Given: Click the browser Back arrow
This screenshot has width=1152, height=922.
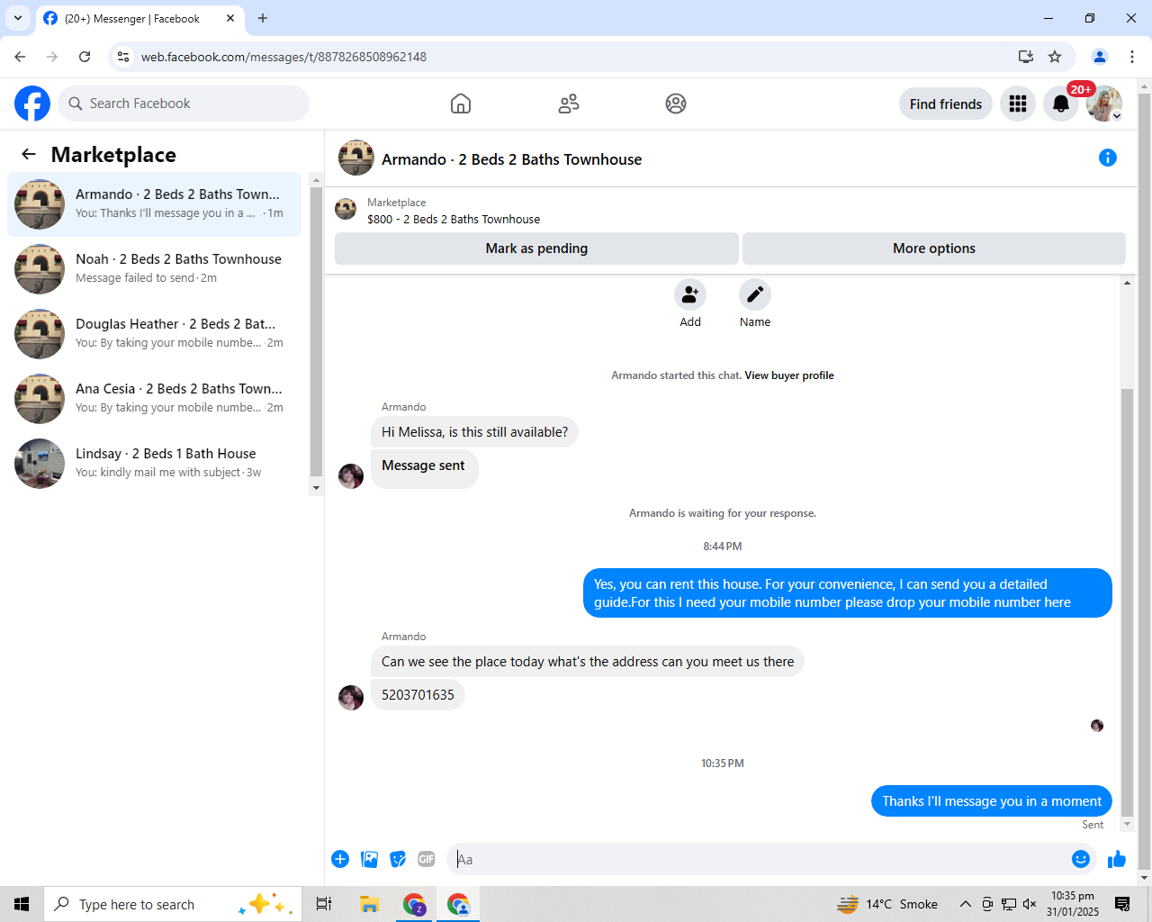Looking at the screenshot, I should [x=20, y=57].
